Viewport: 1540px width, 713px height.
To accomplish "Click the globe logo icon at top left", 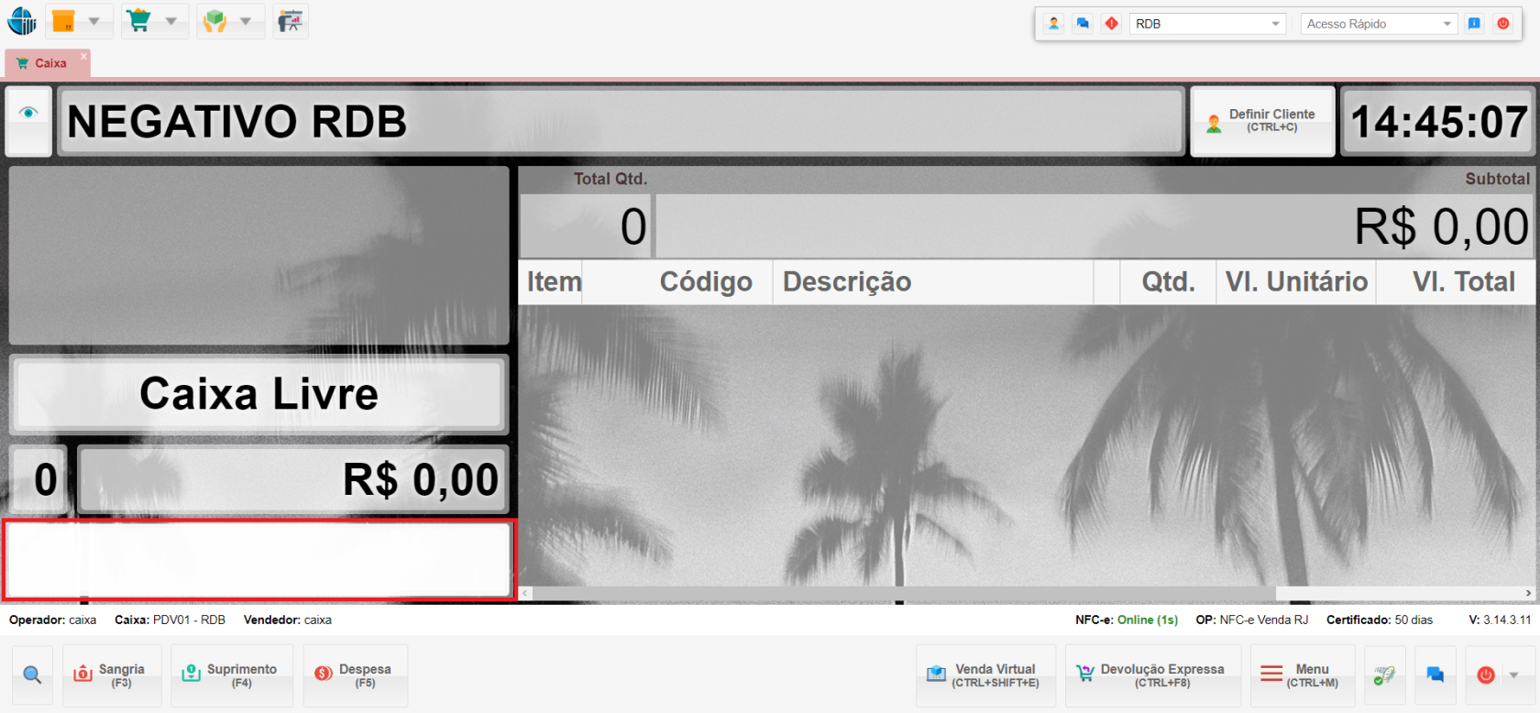I will [x=21, y=21].
